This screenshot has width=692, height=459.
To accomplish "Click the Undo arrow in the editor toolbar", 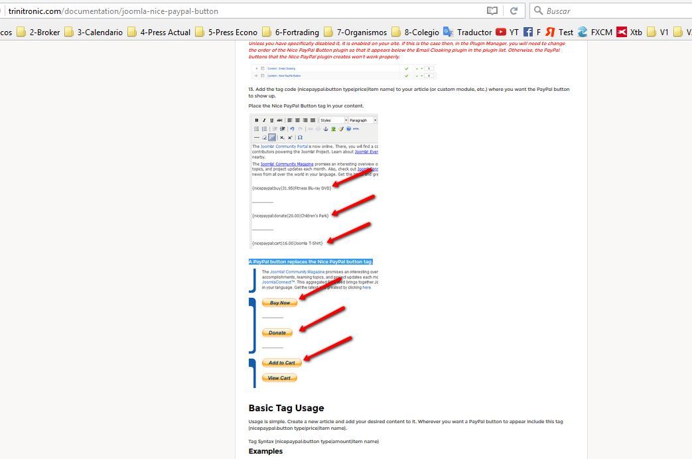I will coord(292,129).
